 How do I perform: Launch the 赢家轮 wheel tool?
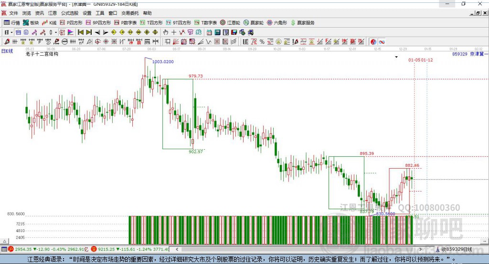click(254, 23)
